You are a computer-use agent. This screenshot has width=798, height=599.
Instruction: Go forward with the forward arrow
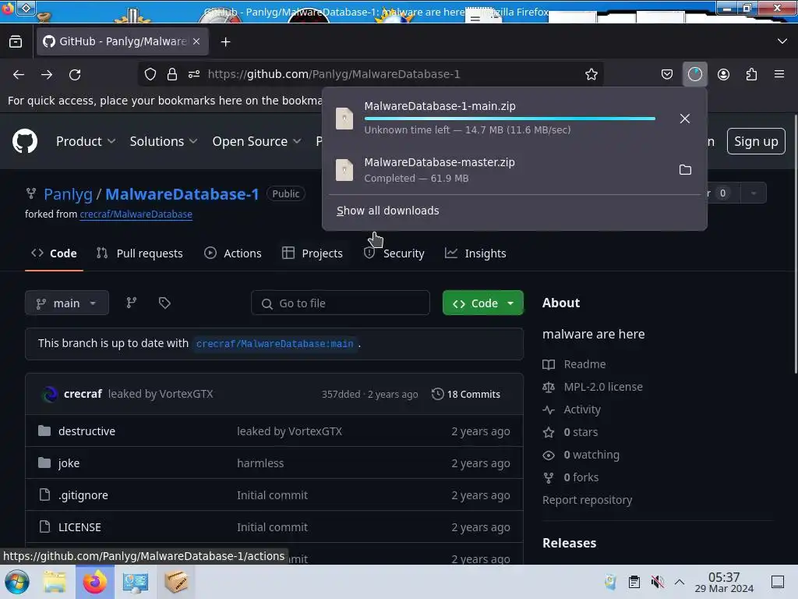point(47,74)
